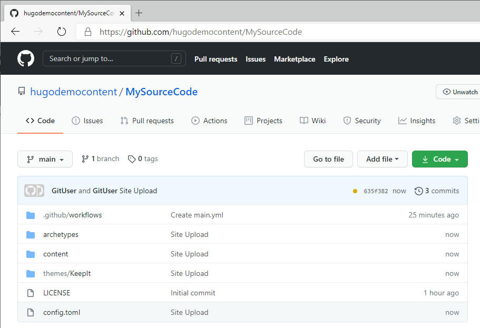Open commit history via the clock icon
This screenshot has width=480, height=328.
click(418, 191)
